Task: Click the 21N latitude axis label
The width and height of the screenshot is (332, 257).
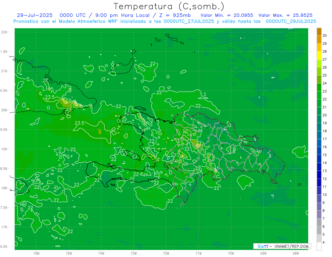Action: [x=4, y=71]
